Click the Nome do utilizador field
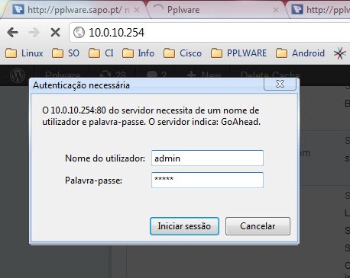 tap(207, 158)
